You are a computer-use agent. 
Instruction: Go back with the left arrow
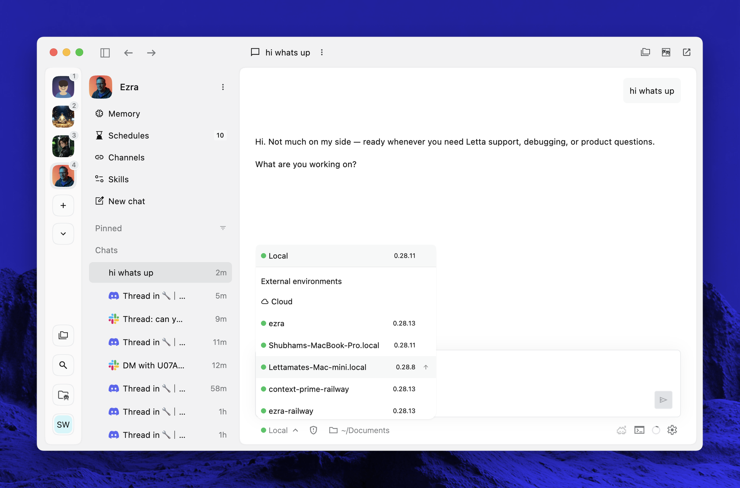pos(128,53)
